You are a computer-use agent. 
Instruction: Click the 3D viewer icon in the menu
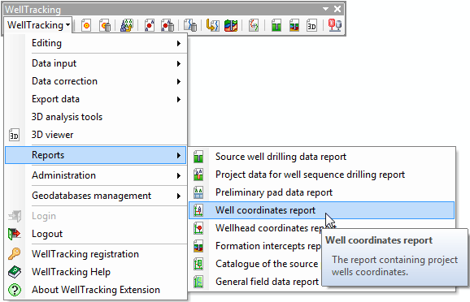[x=14, y=135]
